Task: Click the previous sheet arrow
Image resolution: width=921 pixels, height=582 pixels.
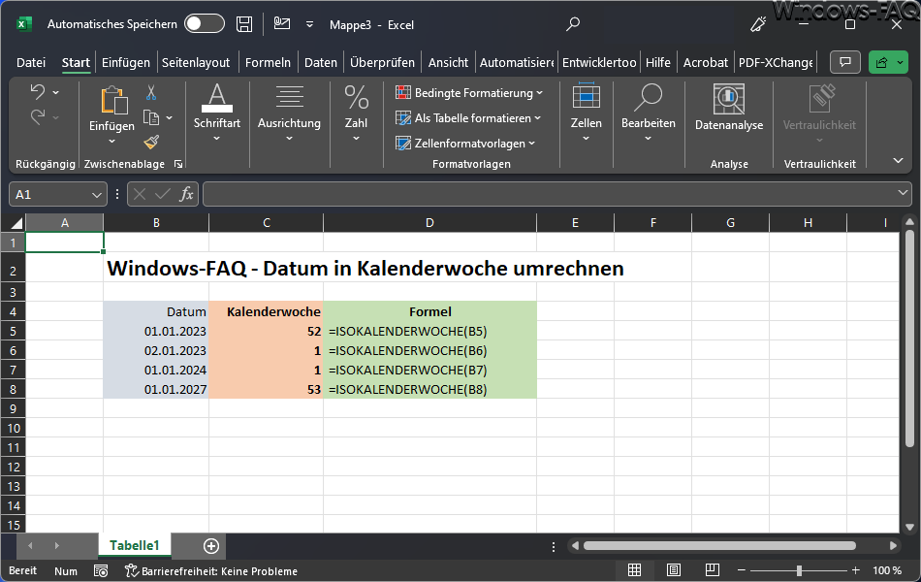Action: click(x=31, y=546)
